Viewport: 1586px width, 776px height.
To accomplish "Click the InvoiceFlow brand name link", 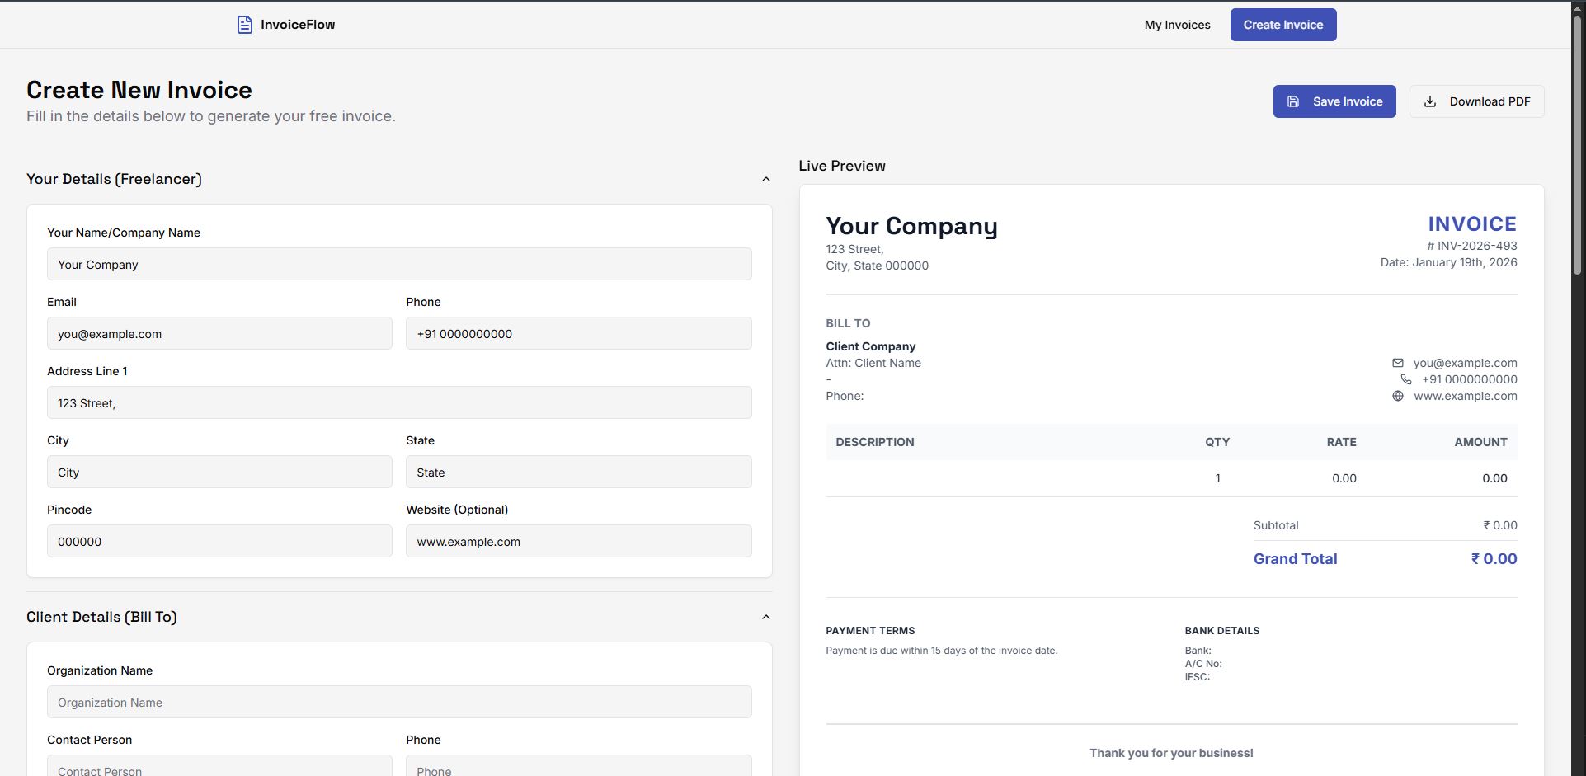I will pyautogui.click(x=298, y=25).
